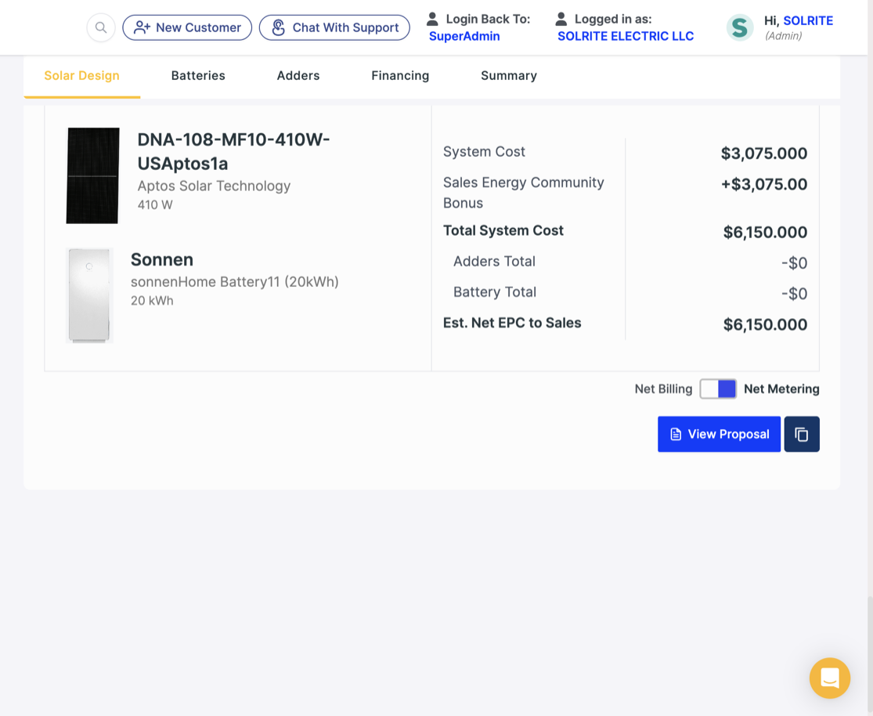Click the Total System Cost $6,150.000 value

(765, 232)
